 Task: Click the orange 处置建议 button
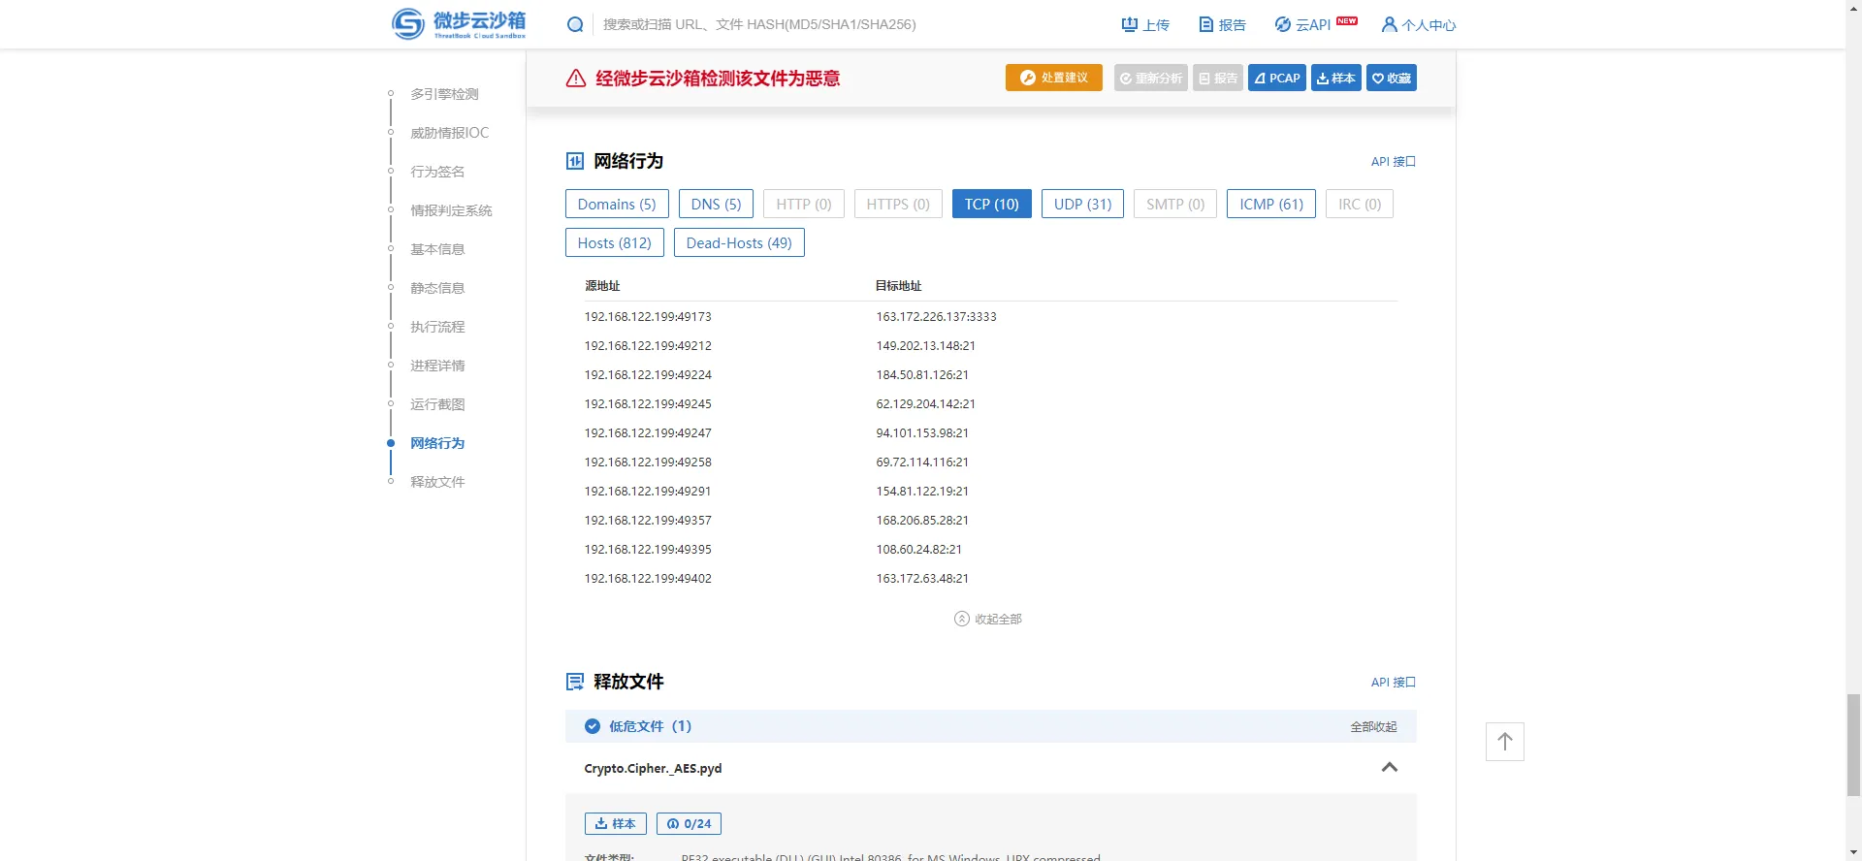pos(1054,78)
